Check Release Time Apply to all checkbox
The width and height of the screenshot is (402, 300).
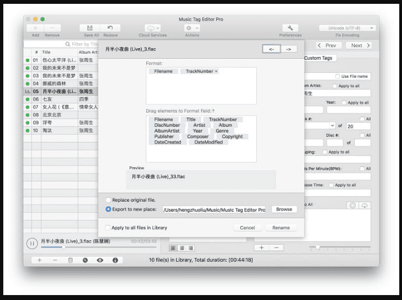[331, 185]
